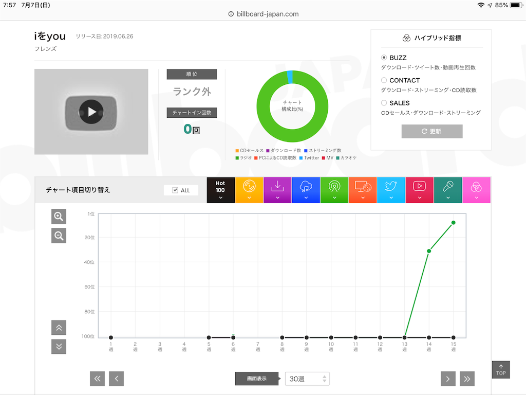Select the orange PC CD lookup icon
This screenshot has width=526, height=395.
pyautogui.click(x=363, y=190)
